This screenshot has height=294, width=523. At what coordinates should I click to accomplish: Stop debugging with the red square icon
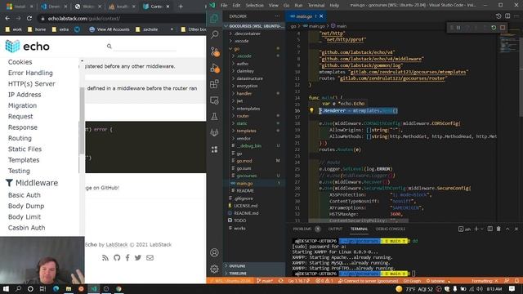503,28
